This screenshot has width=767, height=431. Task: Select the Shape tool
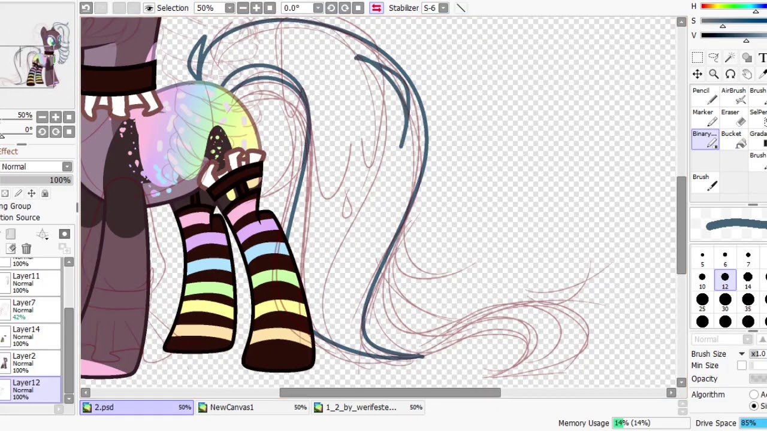(747, 57)
